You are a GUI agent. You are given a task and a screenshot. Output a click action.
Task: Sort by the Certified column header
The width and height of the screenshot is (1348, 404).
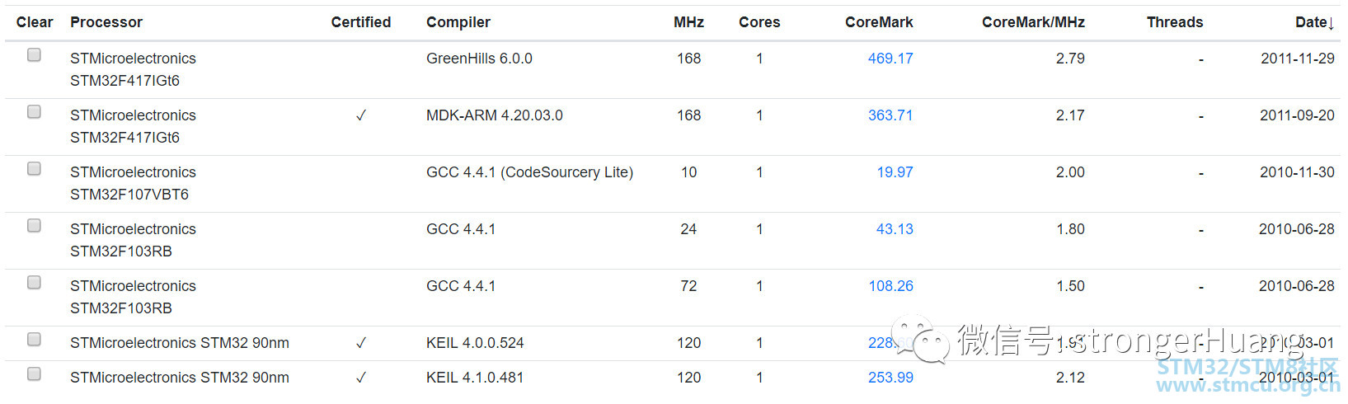[x=361, y=22]
